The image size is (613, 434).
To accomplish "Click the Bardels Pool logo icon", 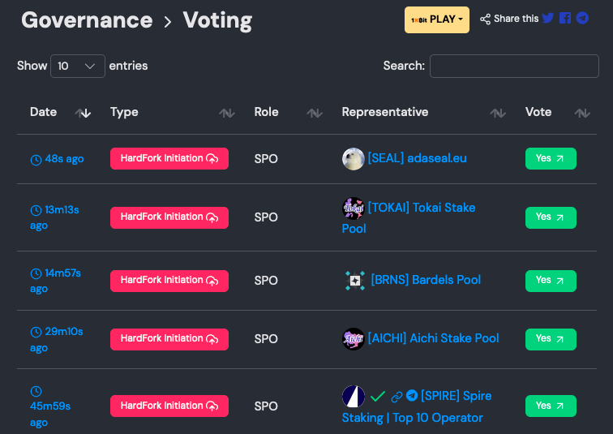I will 354,281.
